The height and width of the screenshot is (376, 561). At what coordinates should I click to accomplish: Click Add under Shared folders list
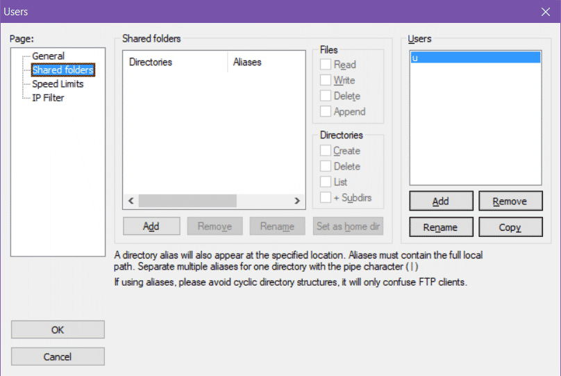(151, 227)
